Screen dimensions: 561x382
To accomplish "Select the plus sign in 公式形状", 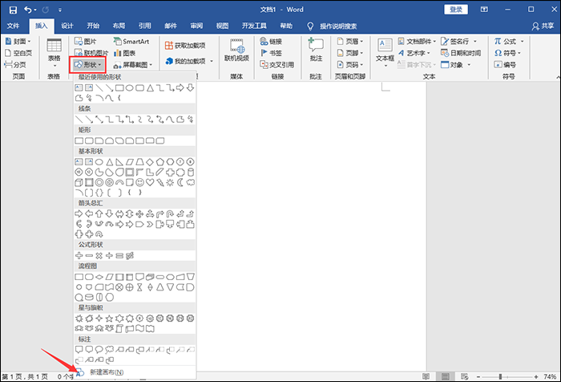I will point(79,255).
